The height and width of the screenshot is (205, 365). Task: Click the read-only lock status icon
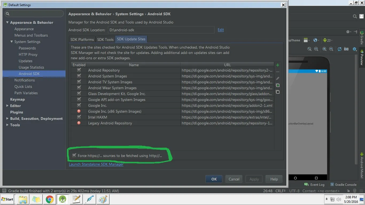[348, 191]
